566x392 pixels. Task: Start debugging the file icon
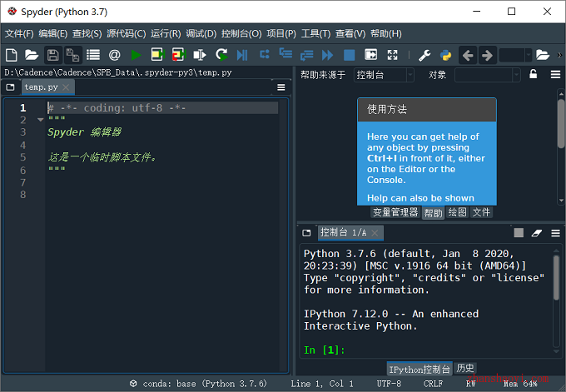point(242,55)
